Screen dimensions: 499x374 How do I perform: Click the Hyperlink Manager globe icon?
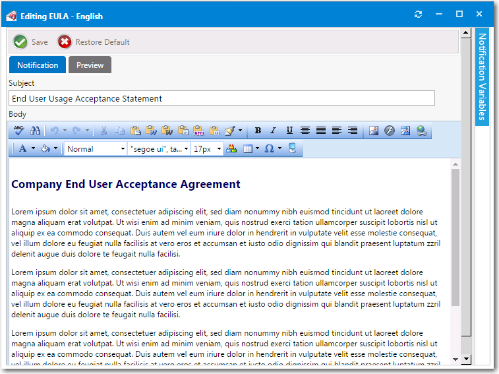click(x=421, y=131)
